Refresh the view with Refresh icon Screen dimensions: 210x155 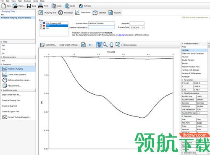[x=81, y=6]
